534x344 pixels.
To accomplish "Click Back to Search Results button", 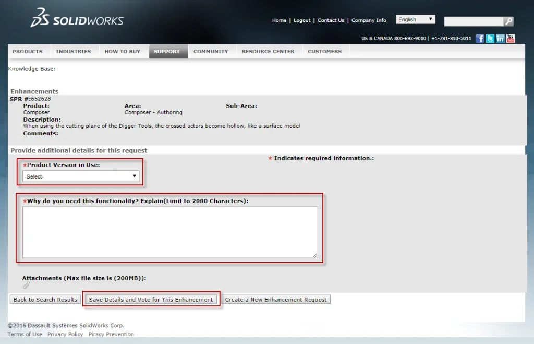I will pyautogui.click(x=45, y=299).
